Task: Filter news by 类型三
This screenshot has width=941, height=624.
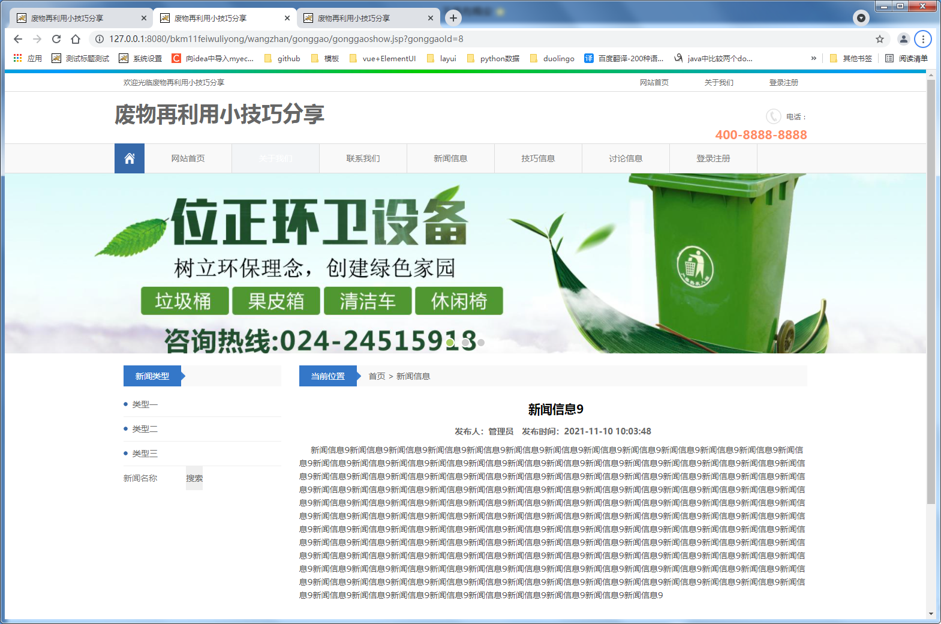Action: click(145, 454)
